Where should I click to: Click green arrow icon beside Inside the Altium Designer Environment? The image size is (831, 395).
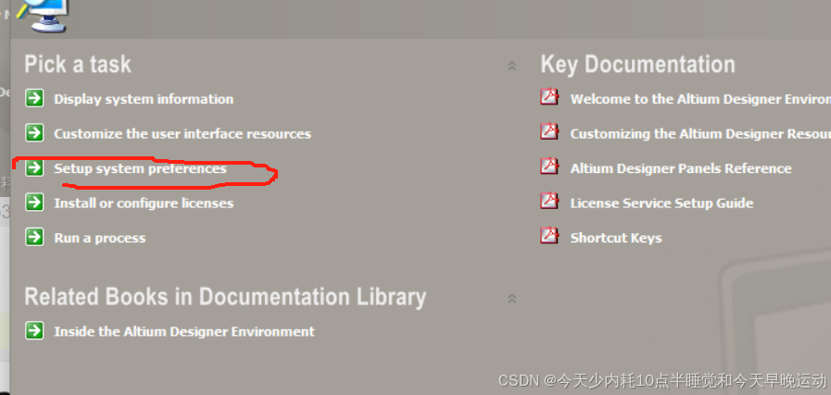(34, 331)
